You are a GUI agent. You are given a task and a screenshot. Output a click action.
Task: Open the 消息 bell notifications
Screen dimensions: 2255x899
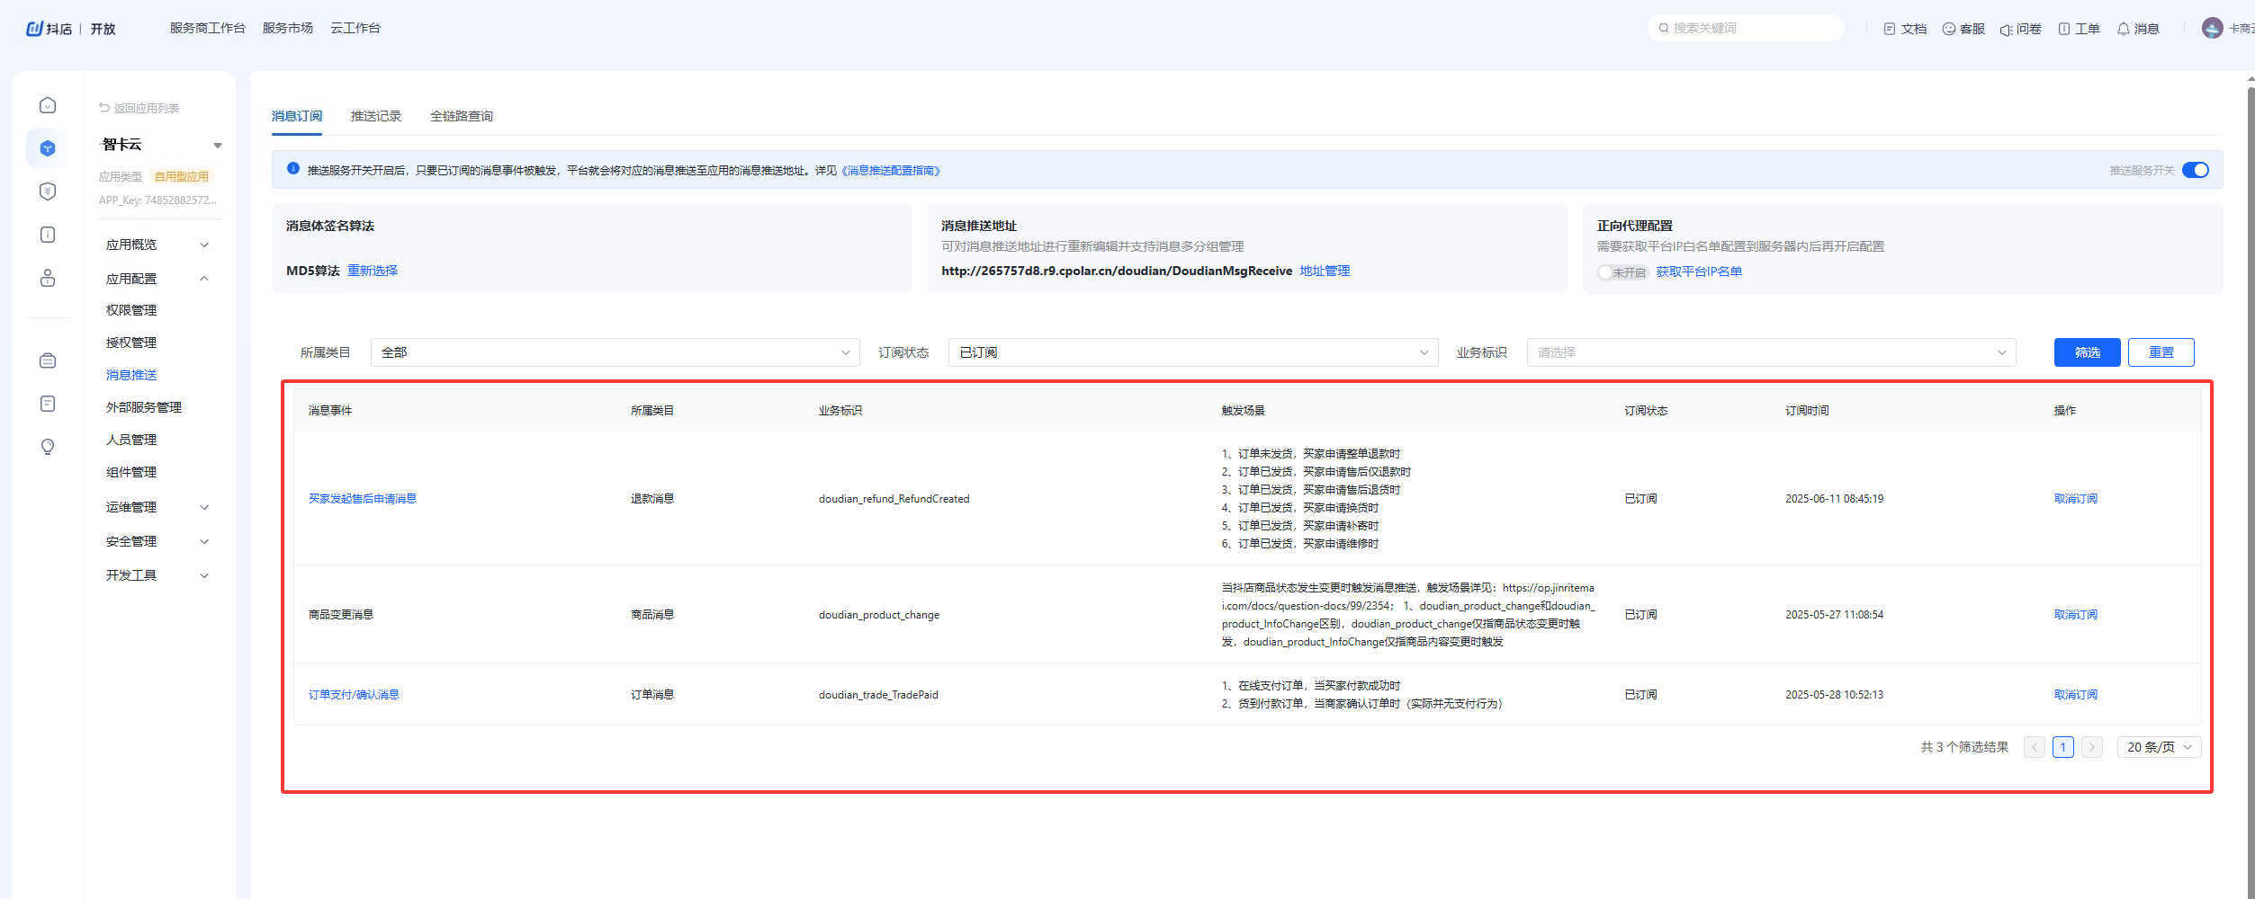coord(2137,29)
